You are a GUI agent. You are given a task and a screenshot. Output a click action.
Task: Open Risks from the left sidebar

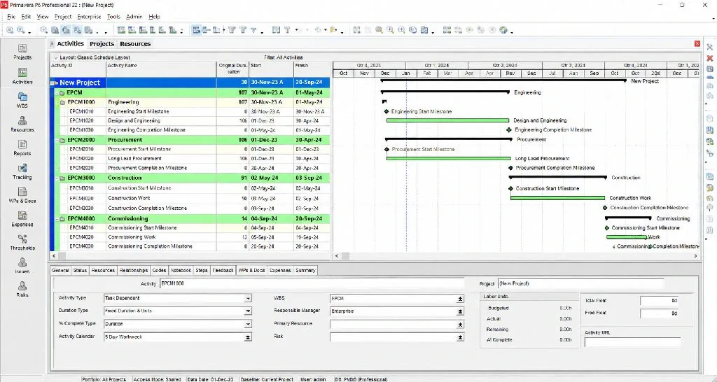(x=22, y=289)
